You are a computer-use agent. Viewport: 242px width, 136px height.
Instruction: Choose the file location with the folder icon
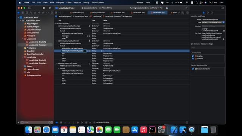[224, 31]
